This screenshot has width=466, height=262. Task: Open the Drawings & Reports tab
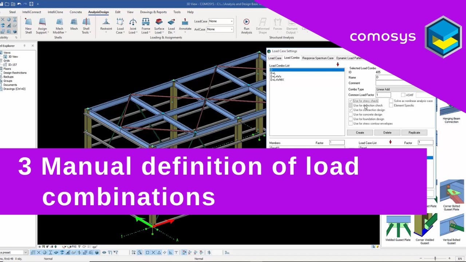[x=153, y=12]
